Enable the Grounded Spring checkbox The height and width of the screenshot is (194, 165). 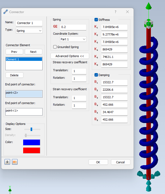[x=55, y=47]
